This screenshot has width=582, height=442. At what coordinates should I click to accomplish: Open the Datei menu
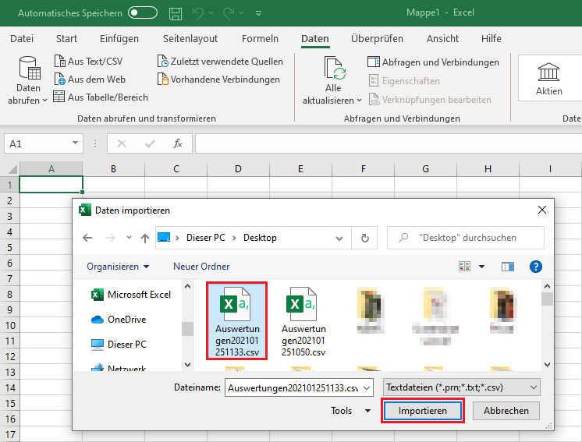point(22,38)
